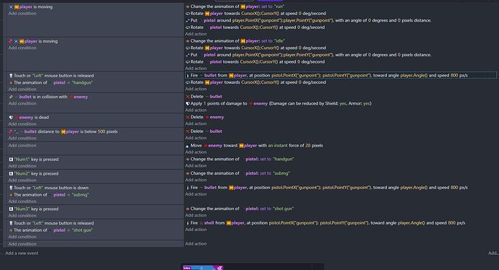Select 'Put pistol around' action in run event
The width and height of the screenshot is (499, 270).
click(308, 20)
